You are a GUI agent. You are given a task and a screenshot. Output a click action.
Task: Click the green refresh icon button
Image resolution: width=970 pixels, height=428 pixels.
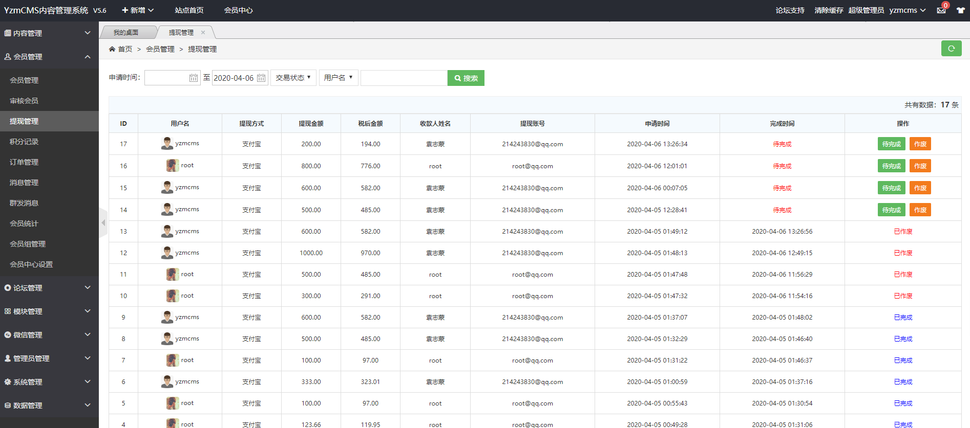951,49
